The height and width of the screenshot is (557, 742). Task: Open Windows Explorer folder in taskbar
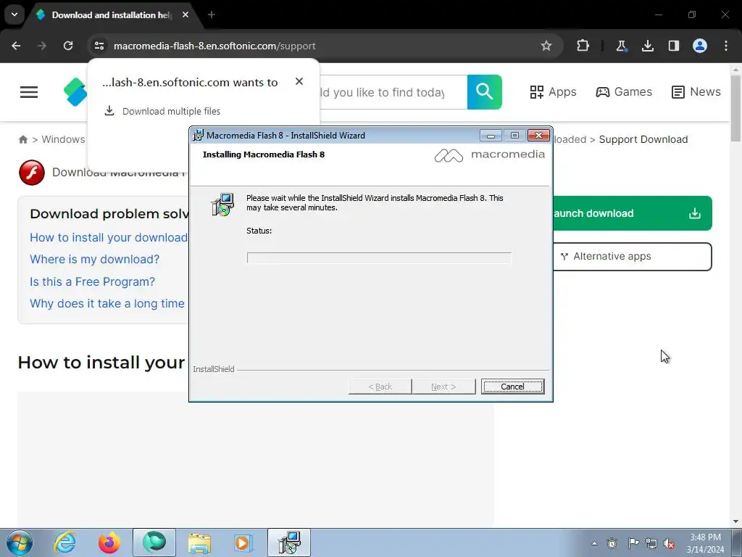(x=199, y=542)
